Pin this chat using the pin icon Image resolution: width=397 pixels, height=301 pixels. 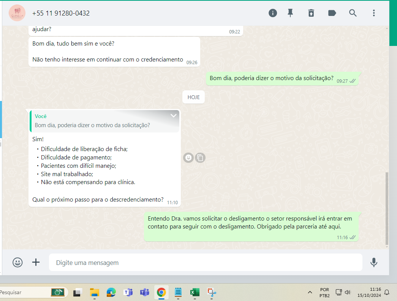click(291, 13)
